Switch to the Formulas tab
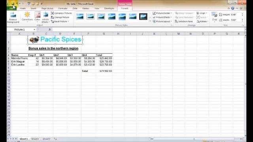Viewport: 253px width, 142px height. click(x=63, y=8)
